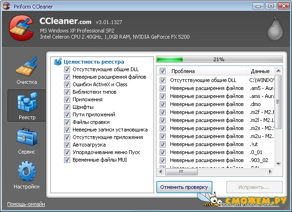Uncheck Неверные расширения файлов in left list
This screenshot has width=292, height=212.
[x=67, y=77]
